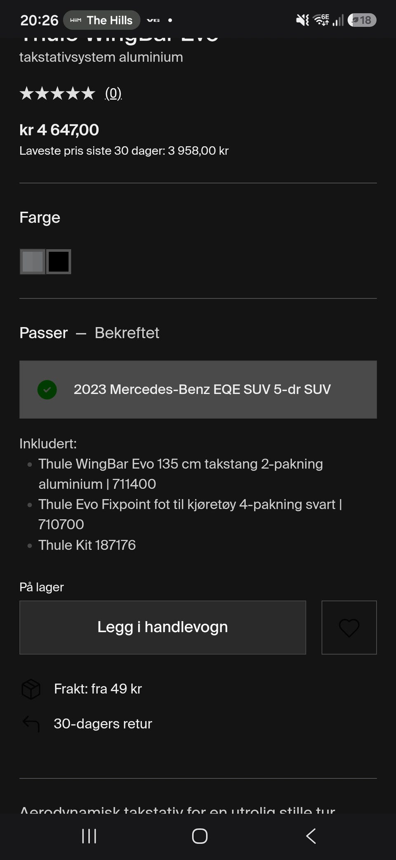Tap 30-dagers retur text
Screen dimensions: 396x860
pyautogui.click(x=103, y=724)
